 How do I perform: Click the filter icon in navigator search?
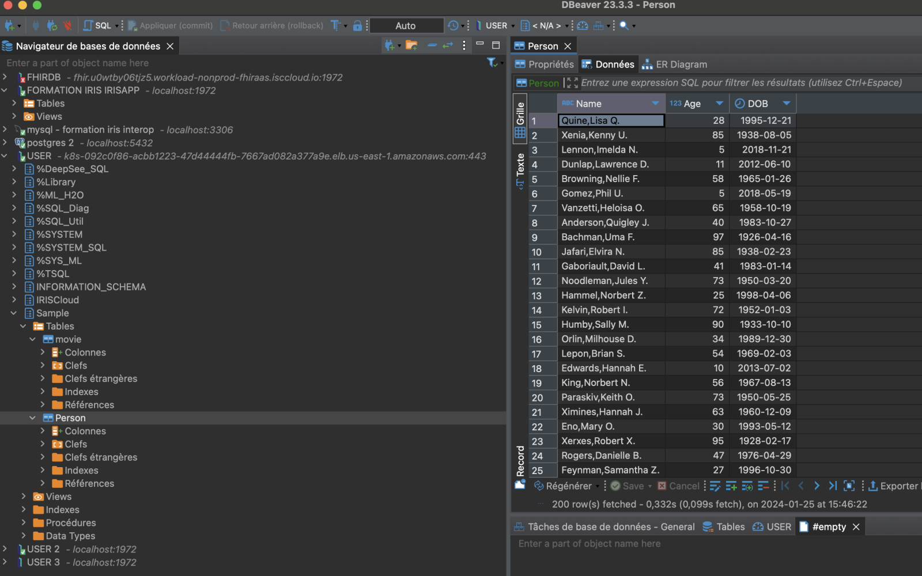point(492,63)
